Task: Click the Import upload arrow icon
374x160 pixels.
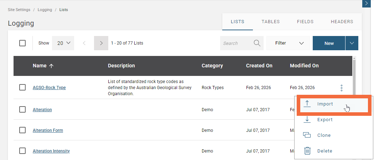Action: coord(307,104)
